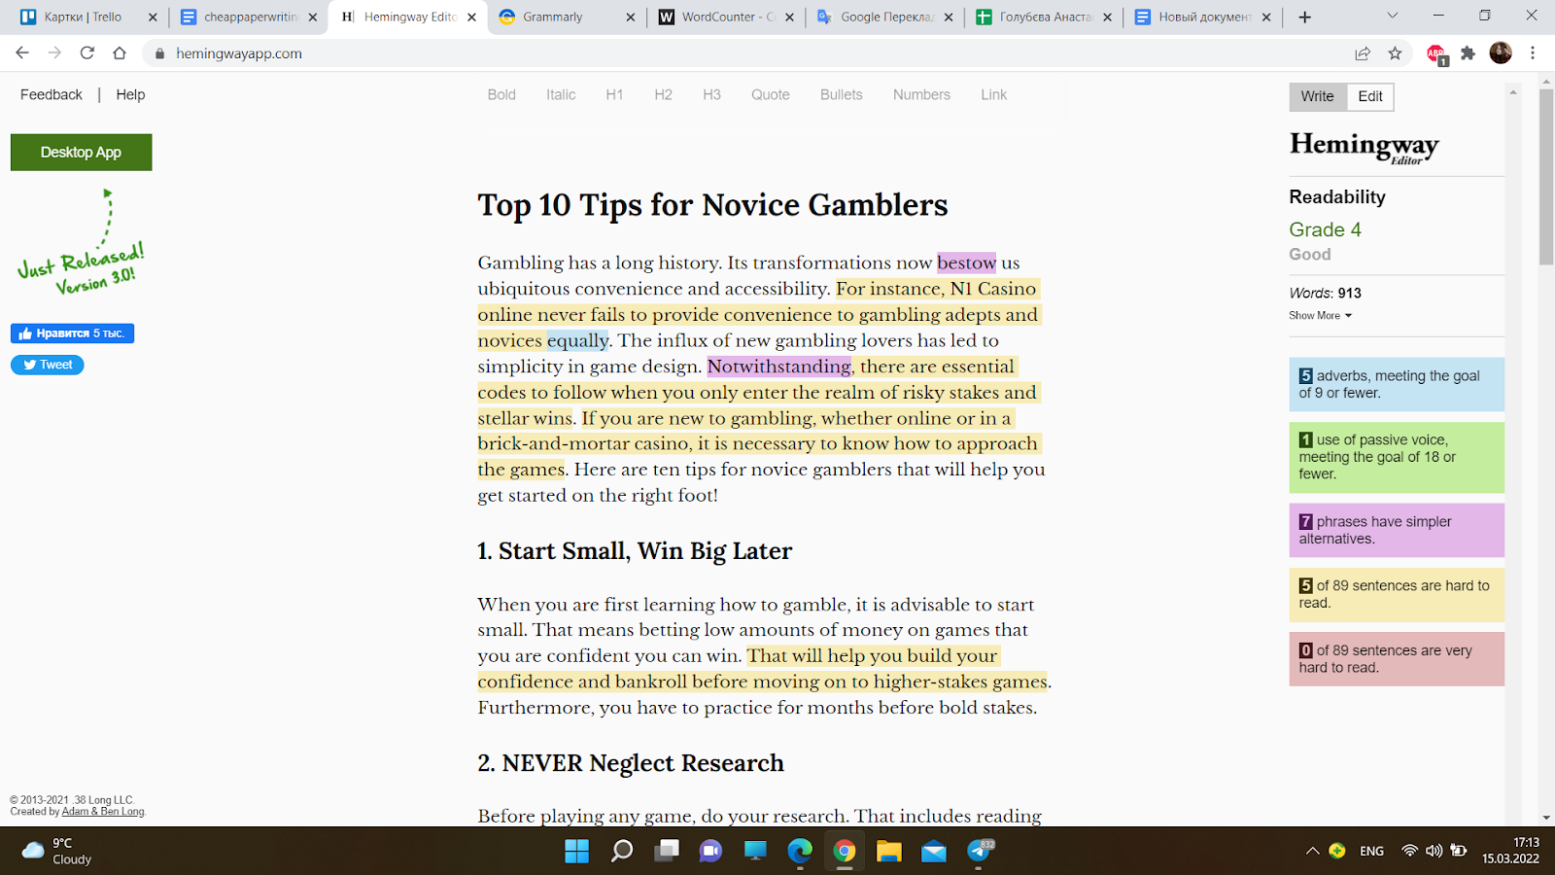
Task: Apply Quote formatting
Action: [x=771, y=94]
